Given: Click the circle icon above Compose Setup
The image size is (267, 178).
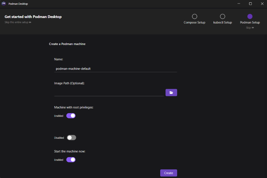Looking at the screenshot, I should (195, 16).
